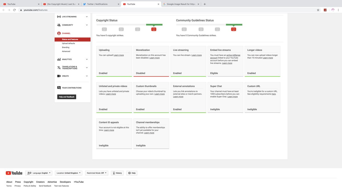This screenshot has width=342, height=192.
Task: Click the red Channel account icon
Action: 59,33
